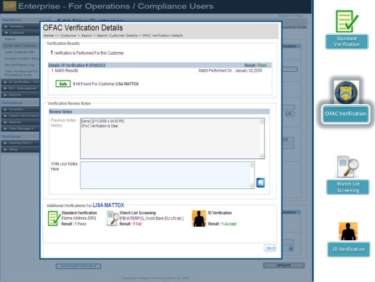Expand ID Verification - USA sidebar menu
This screenshot has height=282, width=375.
coord(20,82)
